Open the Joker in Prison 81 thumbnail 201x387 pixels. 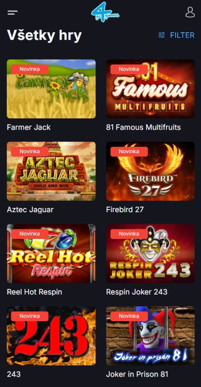coord(150,336)
